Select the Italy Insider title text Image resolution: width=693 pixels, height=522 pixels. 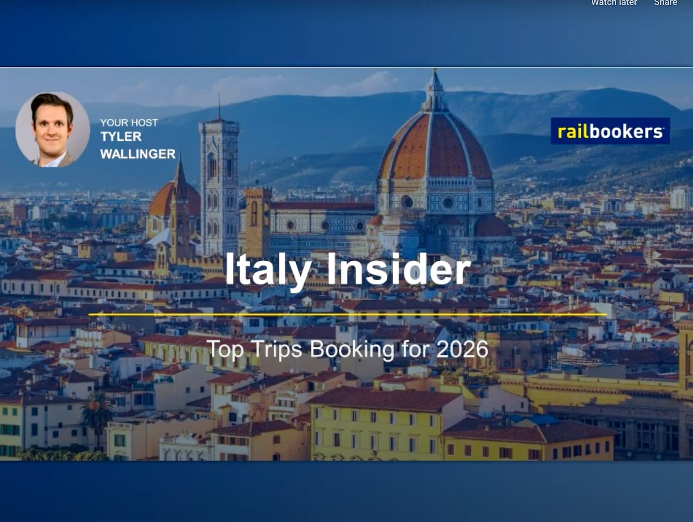(x=347, y=269)
